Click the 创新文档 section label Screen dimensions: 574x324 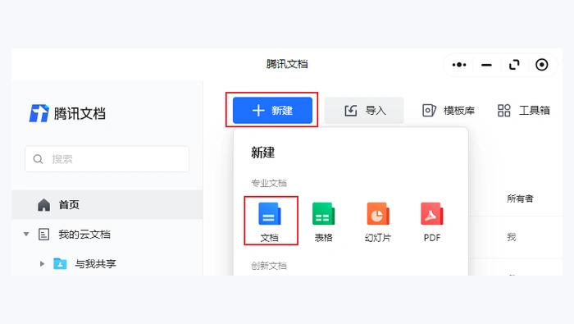(269, 266)
